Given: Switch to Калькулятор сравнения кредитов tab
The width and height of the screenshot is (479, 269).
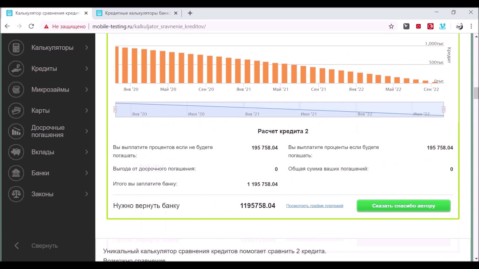Looking at the screenshot, I should [48, 13].
